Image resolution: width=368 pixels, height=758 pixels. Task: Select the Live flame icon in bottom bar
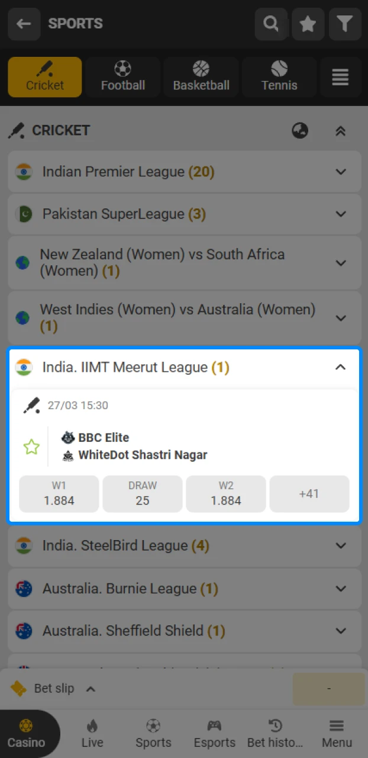92,733
